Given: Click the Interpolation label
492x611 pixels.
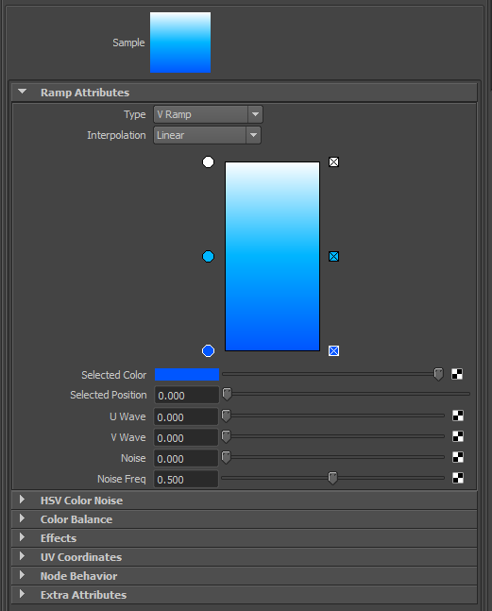Looking at the screenshot, I should coord(116,135).
